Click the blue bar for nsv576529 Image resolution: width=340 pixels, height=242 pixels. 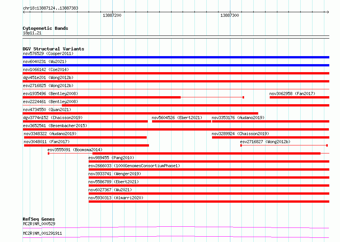176,57
